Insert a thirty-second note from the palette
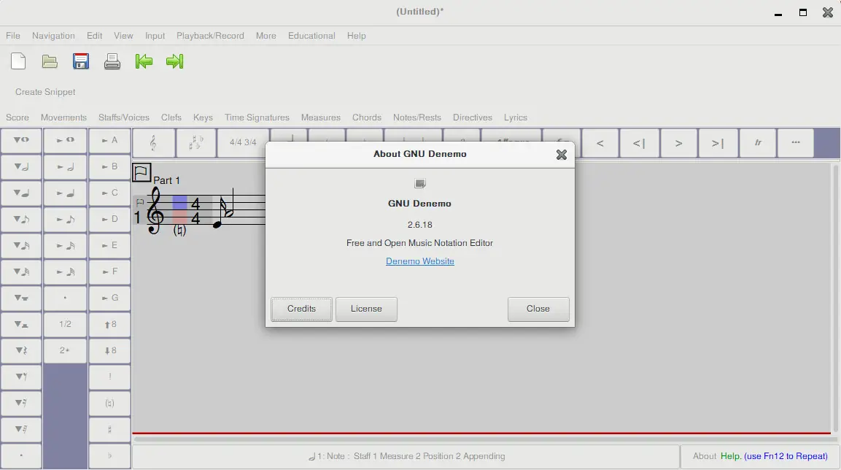 click(x=21, y=271)
